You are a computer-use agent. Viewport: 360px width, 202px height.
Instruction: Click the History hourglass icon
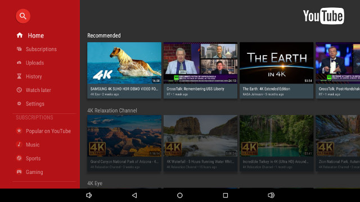19,76
